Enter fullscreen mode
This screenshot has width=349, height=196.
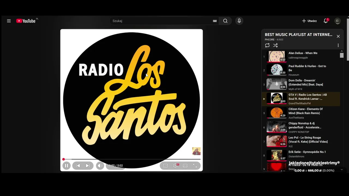click(195, 166)
